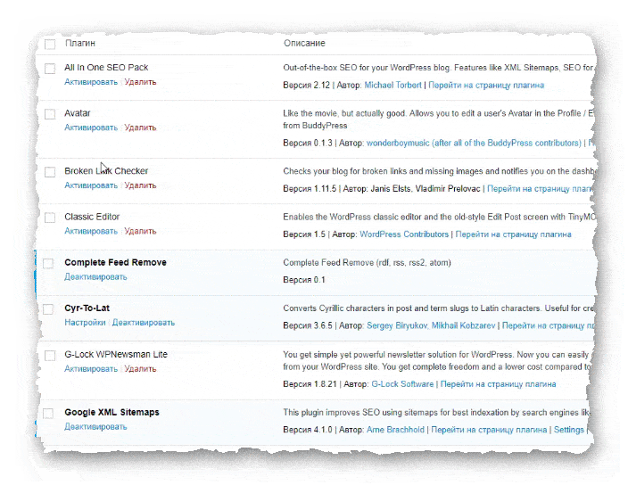Click the Версия 3.6.5 text
Viewport: 628px width, 485px height.
(x=308, y=325)
